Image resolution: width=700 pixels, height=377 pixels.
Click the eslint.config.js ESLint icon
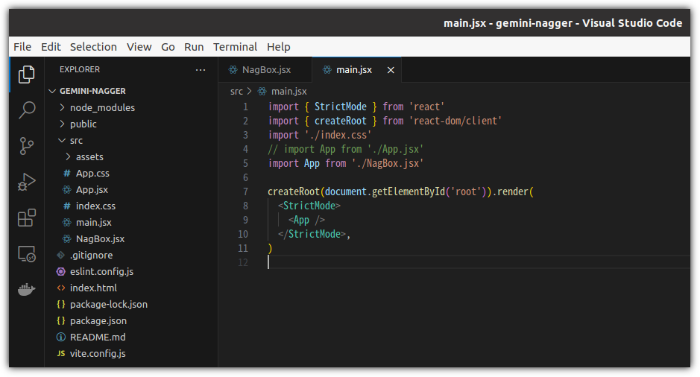60,271
